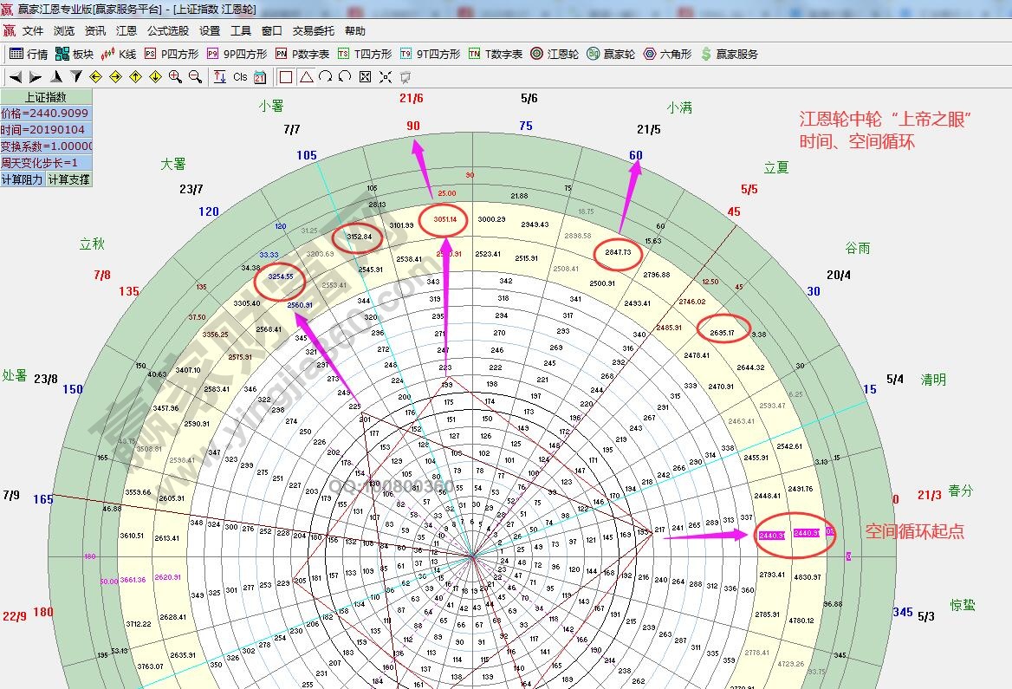Click the calendar date icon
Screen dimensions: 1012x689
260,77
